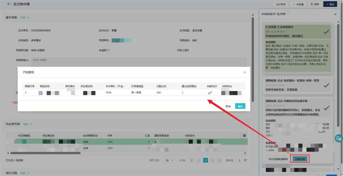
Task: Jump to last page in pagination
Action: 219,160
